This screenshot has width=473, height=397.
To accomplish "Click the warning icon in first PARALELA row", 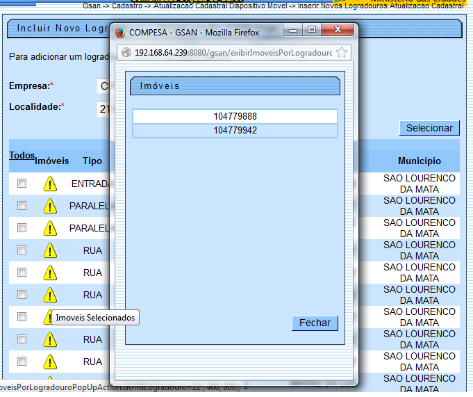I will [50, 206].
